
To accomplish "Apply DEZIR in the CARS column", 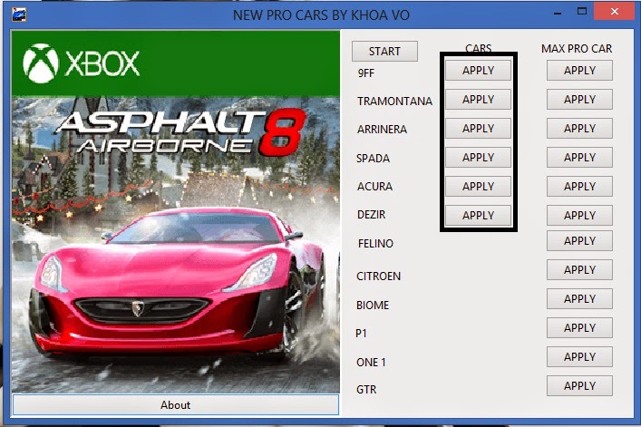I will point(478,216).
